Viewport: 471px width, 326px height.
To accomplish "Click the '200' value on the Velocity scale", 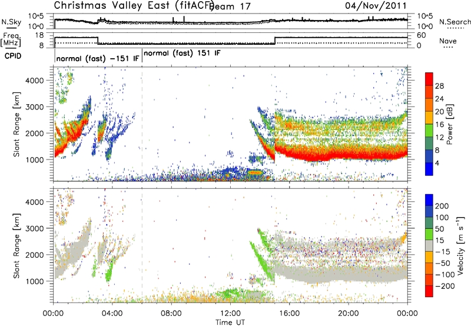I will [442, 206].
